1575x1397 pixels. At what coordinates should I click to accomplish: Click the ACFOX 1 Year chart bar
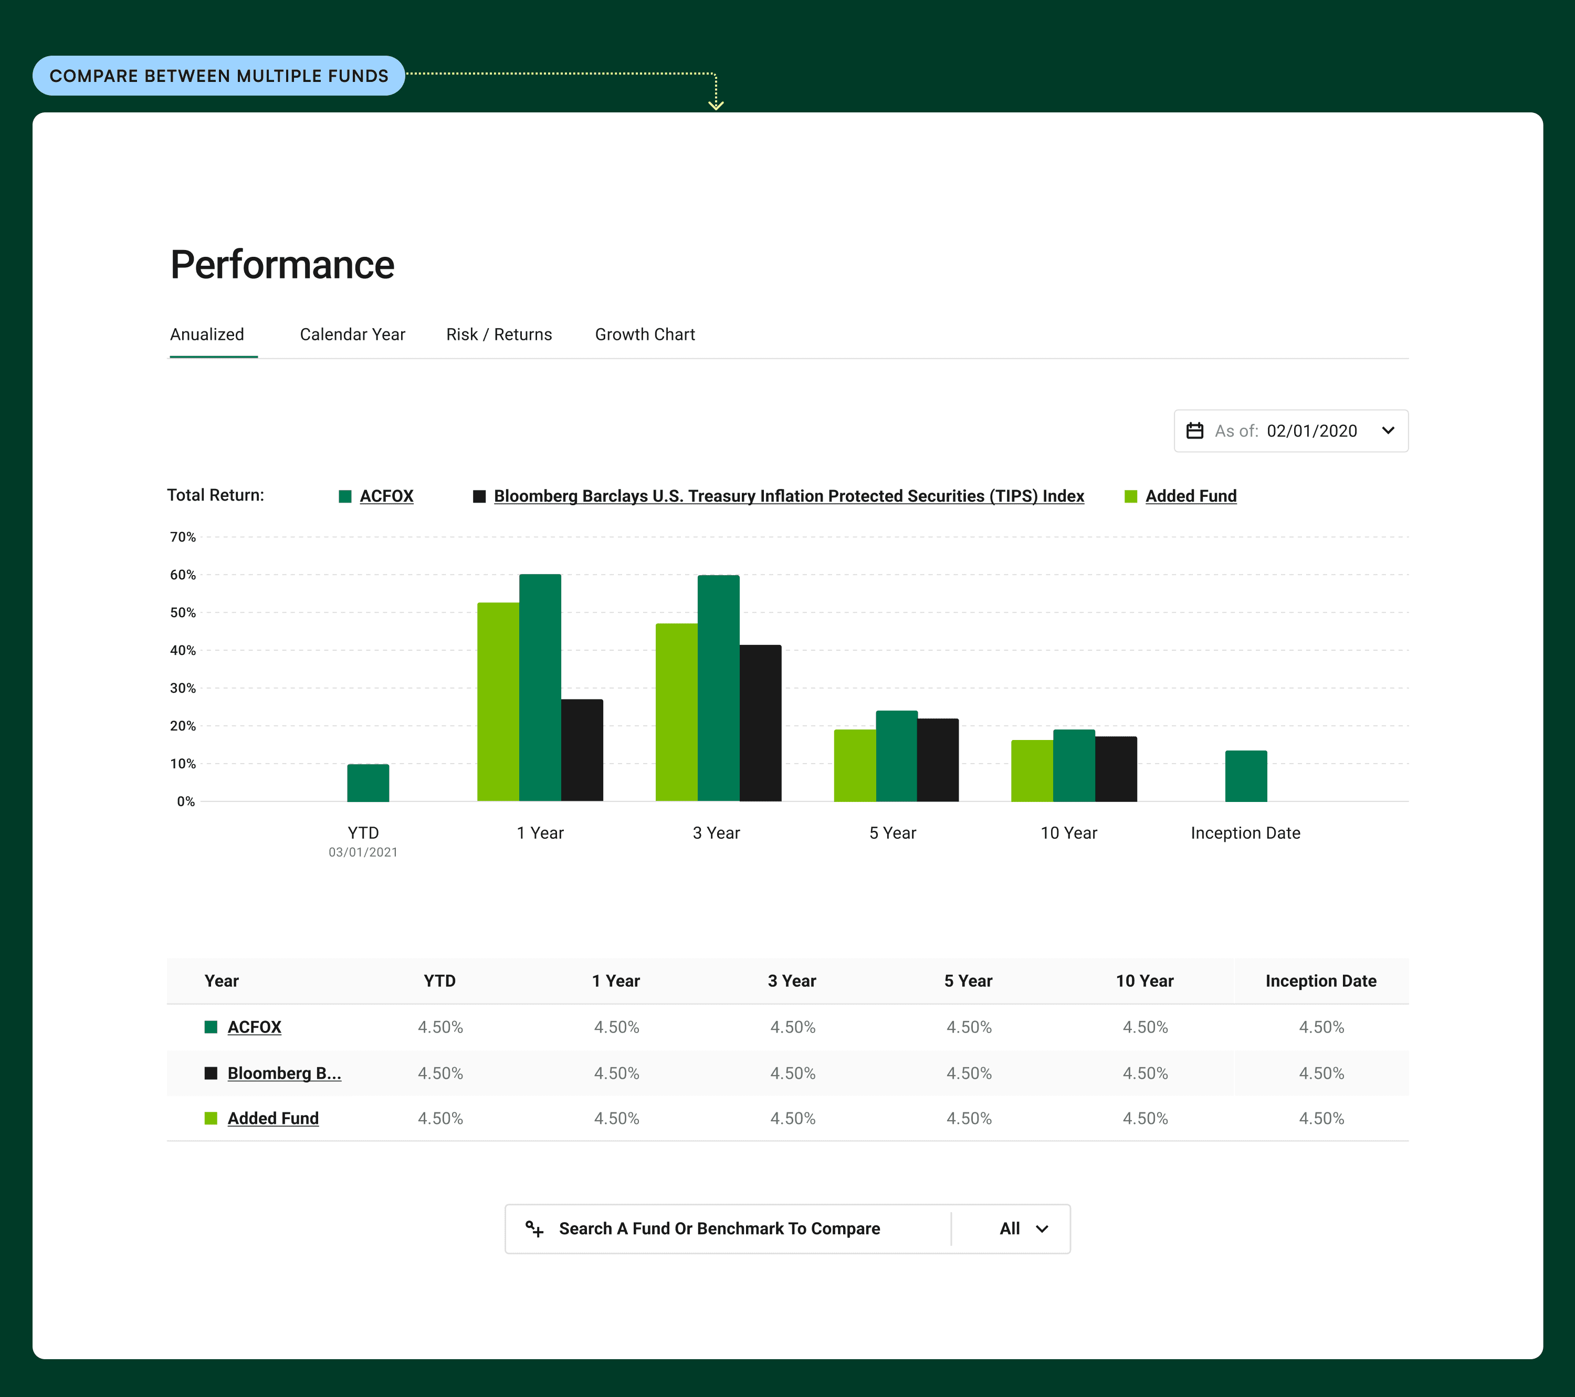point(540,686)
